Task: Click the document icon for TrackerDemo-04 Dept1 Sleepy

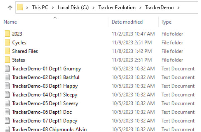Action: [x=7, y=95]
